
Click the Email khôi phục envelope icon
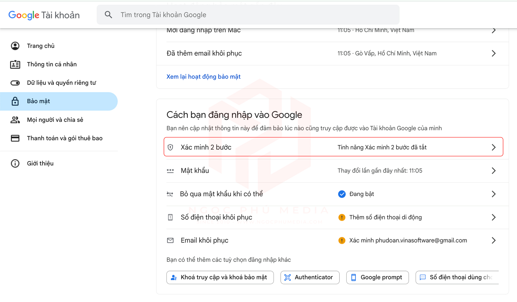170,241
